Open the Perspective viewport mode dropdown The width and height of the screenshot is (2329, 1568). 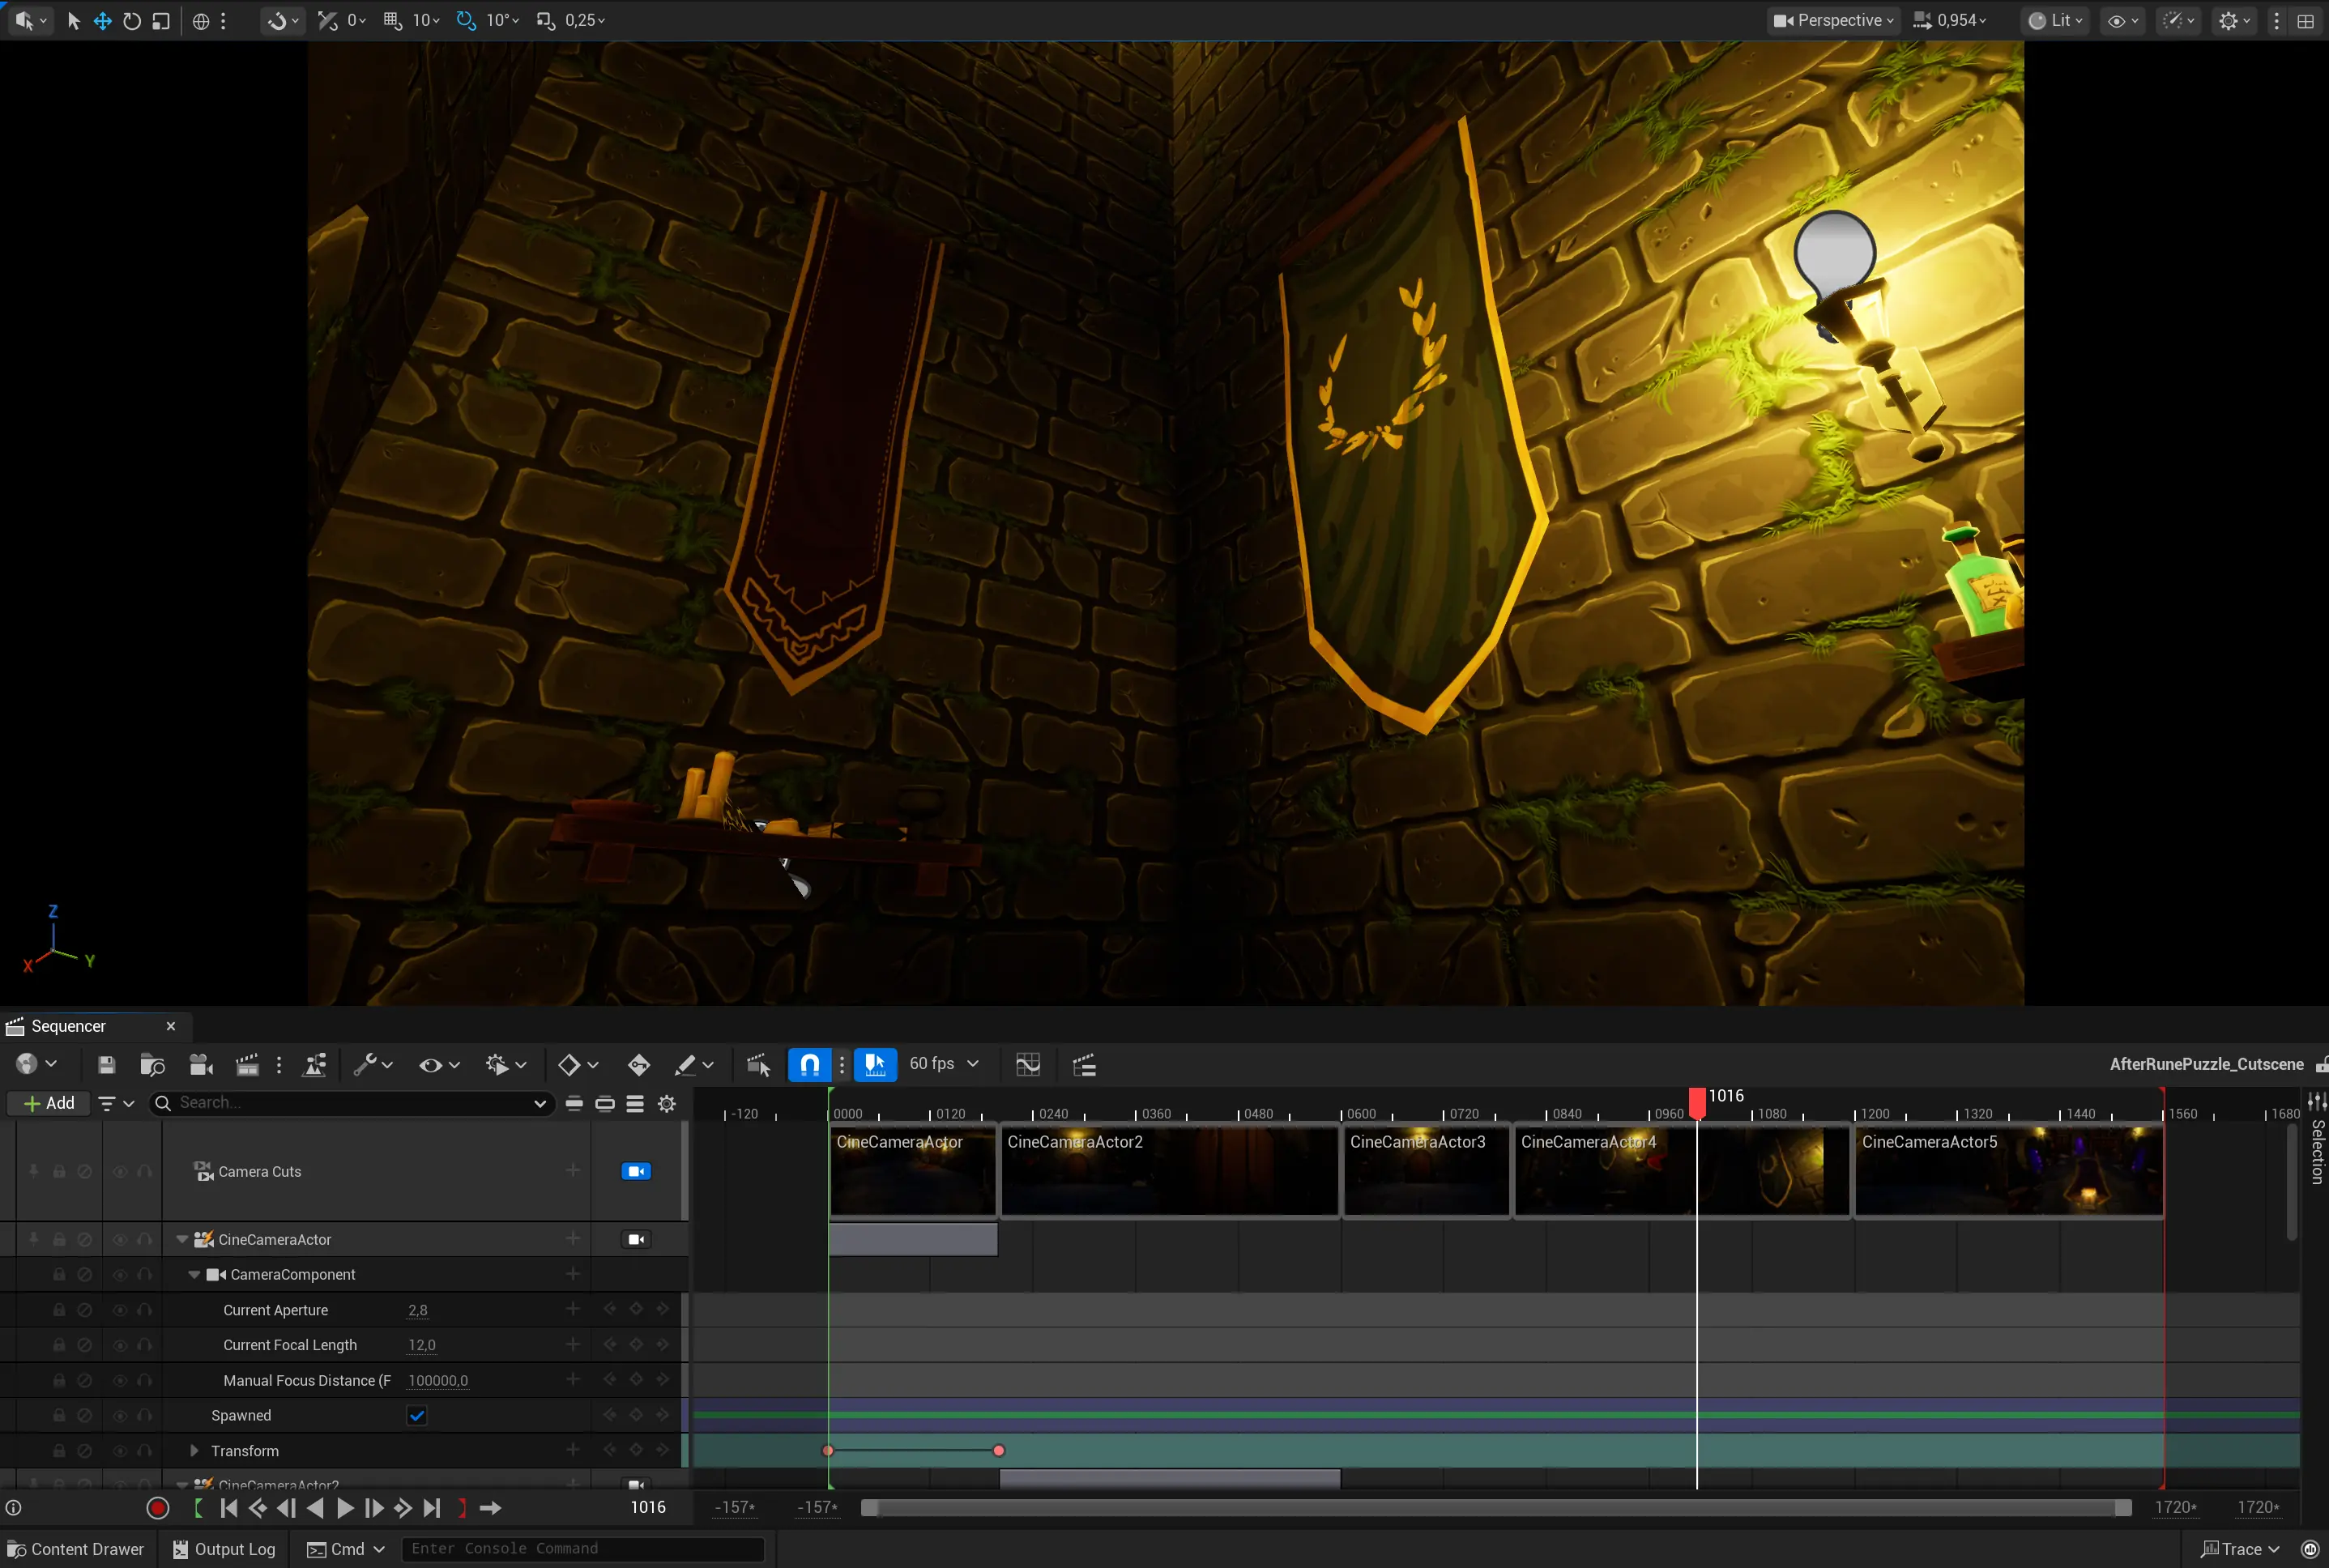1833,20
